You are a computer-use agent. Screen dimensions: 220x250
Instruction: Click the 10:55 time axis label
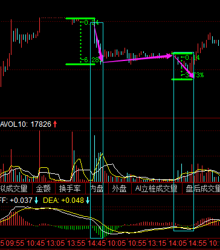(137, 243)
